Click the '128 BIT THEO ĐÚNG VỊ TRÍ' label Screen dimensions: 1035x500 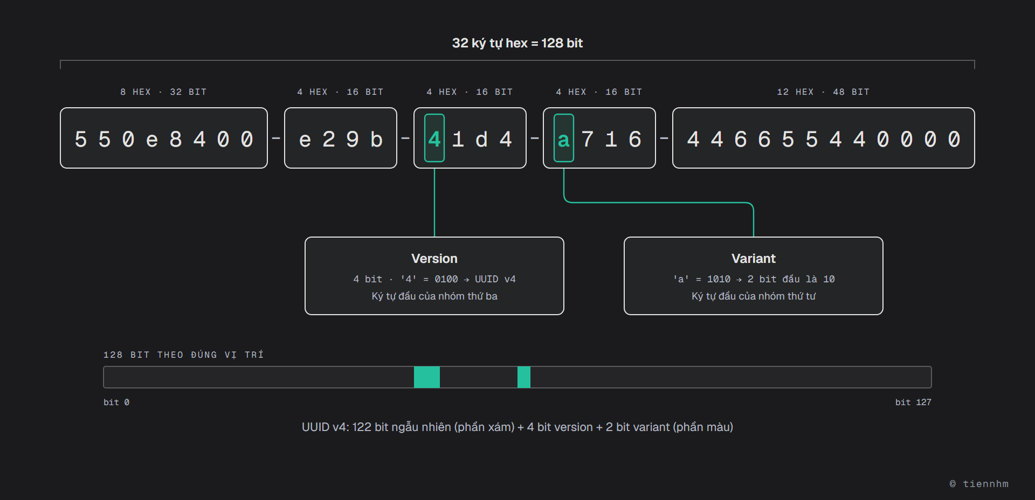(183, 355)
